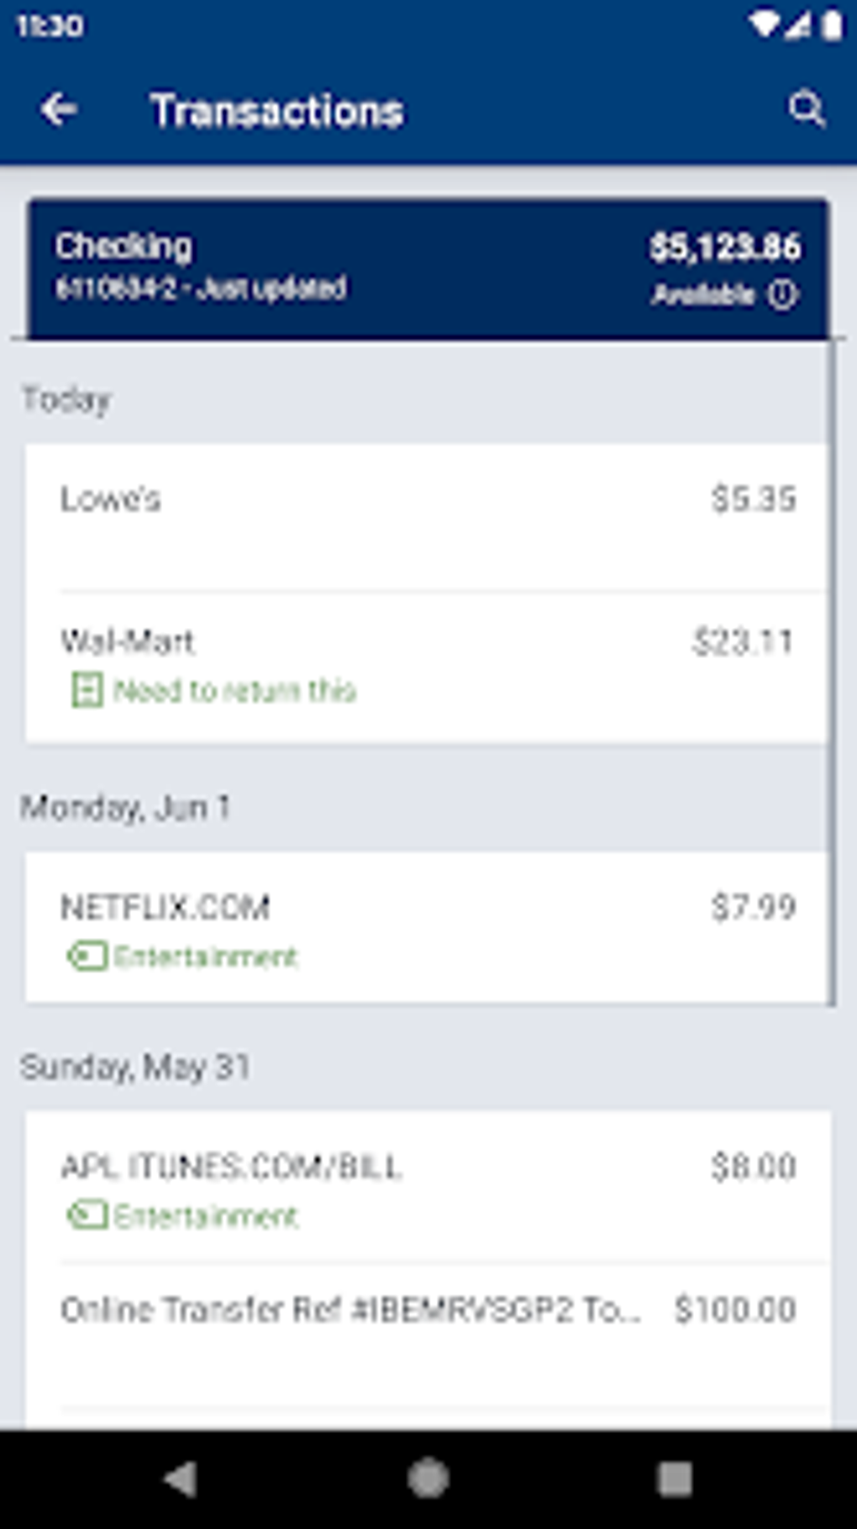Image resolution: width=857 pixels, height=1529 pixels.
Task: Tap the tag icon under NETFLIX.COM
Action: pyautogui.click(x=87, y=957)
